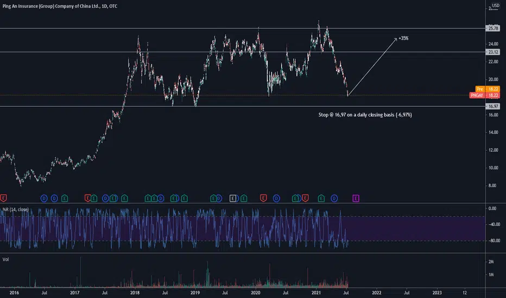This screenshot has height=298, width=506.
Task: Click the white-outlined E event marker near mid-2019
Action: [233, 198]
